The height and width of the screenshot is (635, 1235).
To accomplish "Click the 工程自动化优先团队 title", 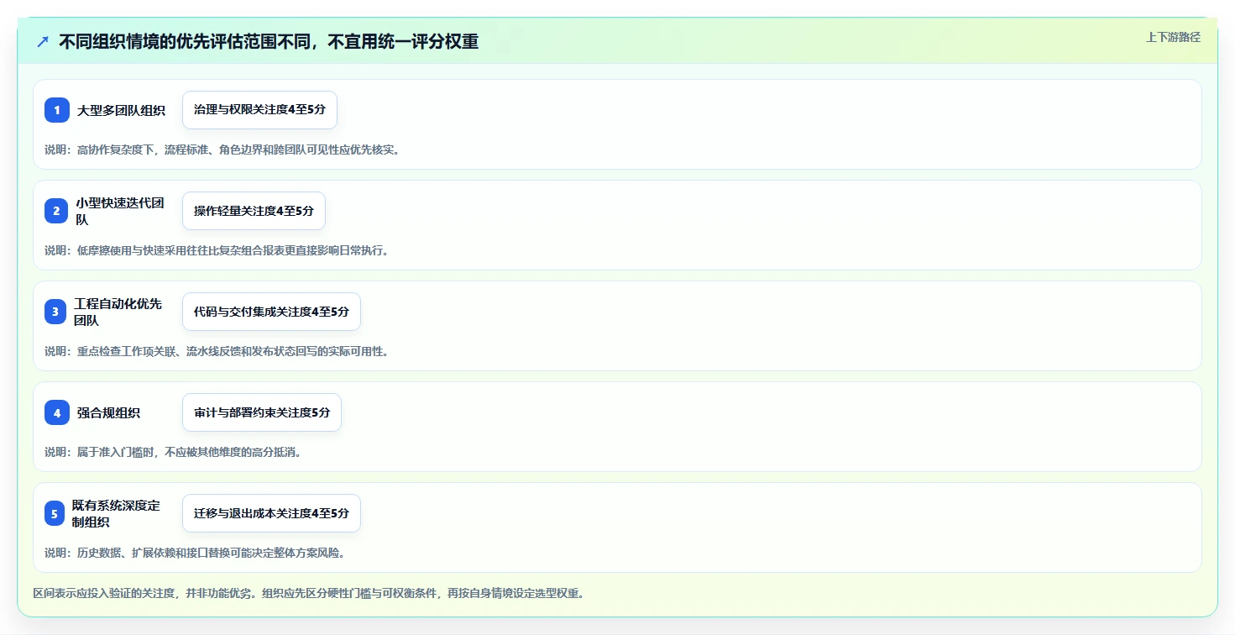I will point(118,312).
